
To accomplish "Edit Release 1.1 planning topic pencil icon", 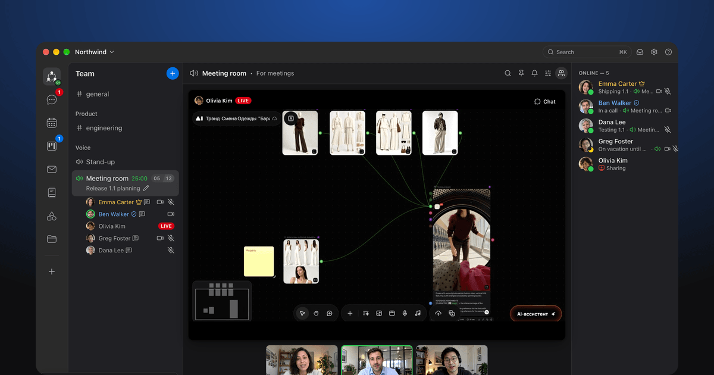I will 146,188.
